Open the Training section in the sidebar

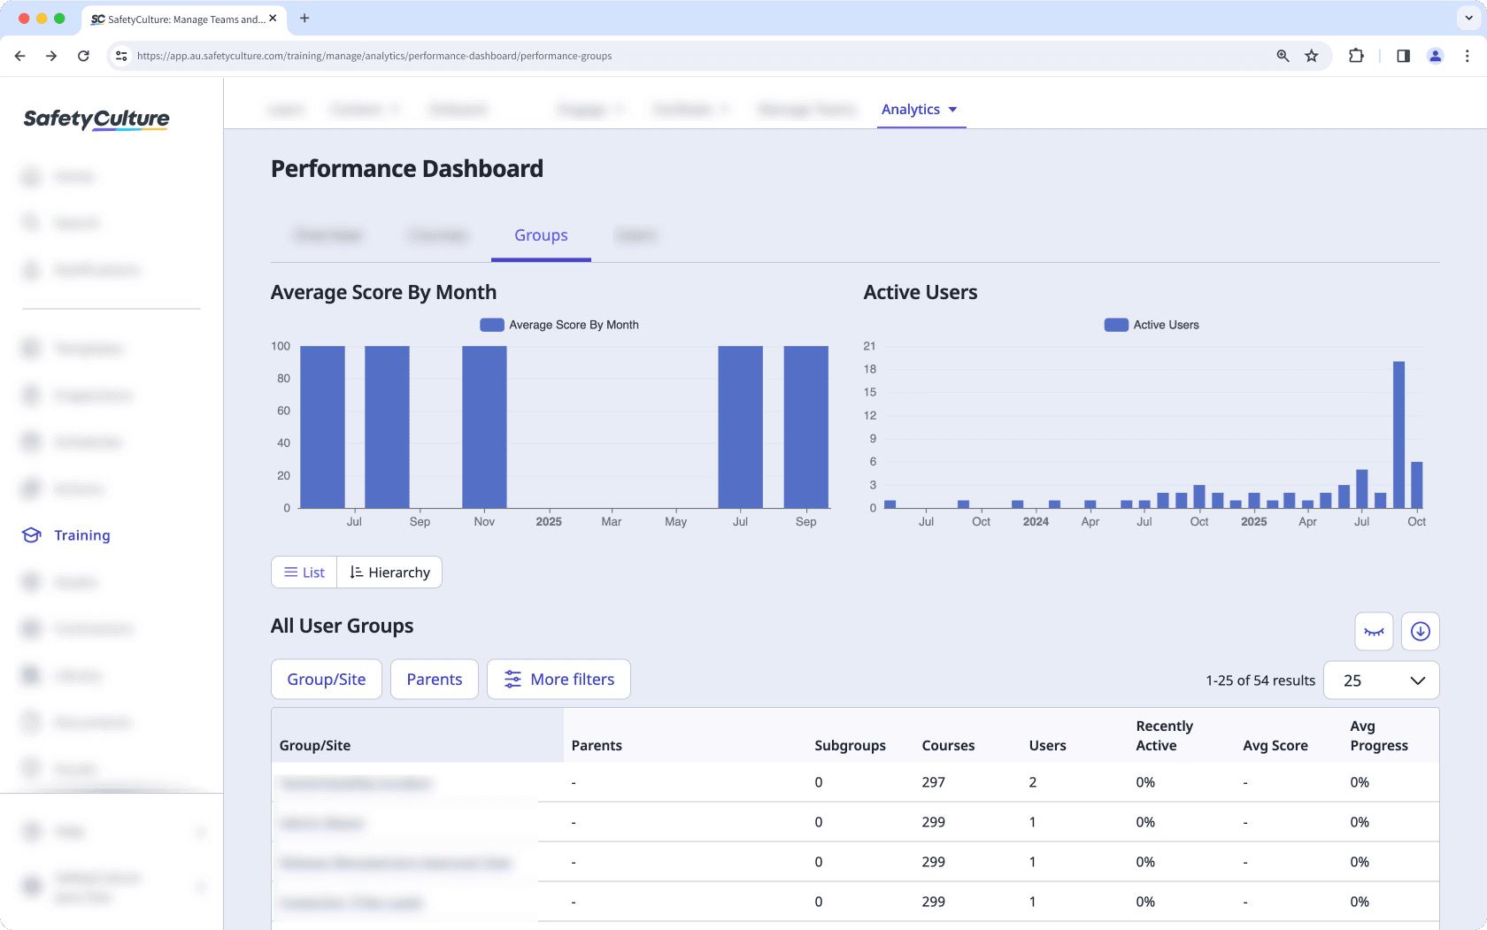point(81,534)
